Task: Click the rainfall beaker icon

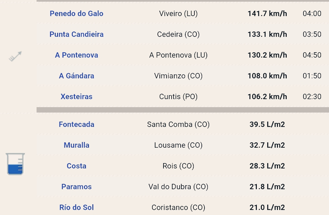Action: tap(15, 164)
